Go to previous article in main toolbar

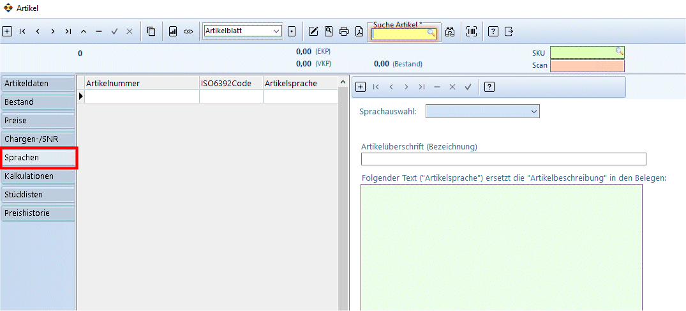[38, 31]
